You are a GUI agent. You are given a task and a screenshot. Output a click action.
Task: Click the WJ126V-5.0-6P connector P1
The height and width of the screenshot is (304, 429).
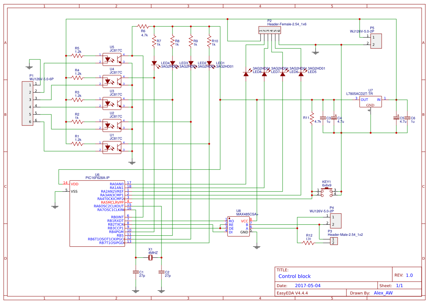tap(28, 104)
